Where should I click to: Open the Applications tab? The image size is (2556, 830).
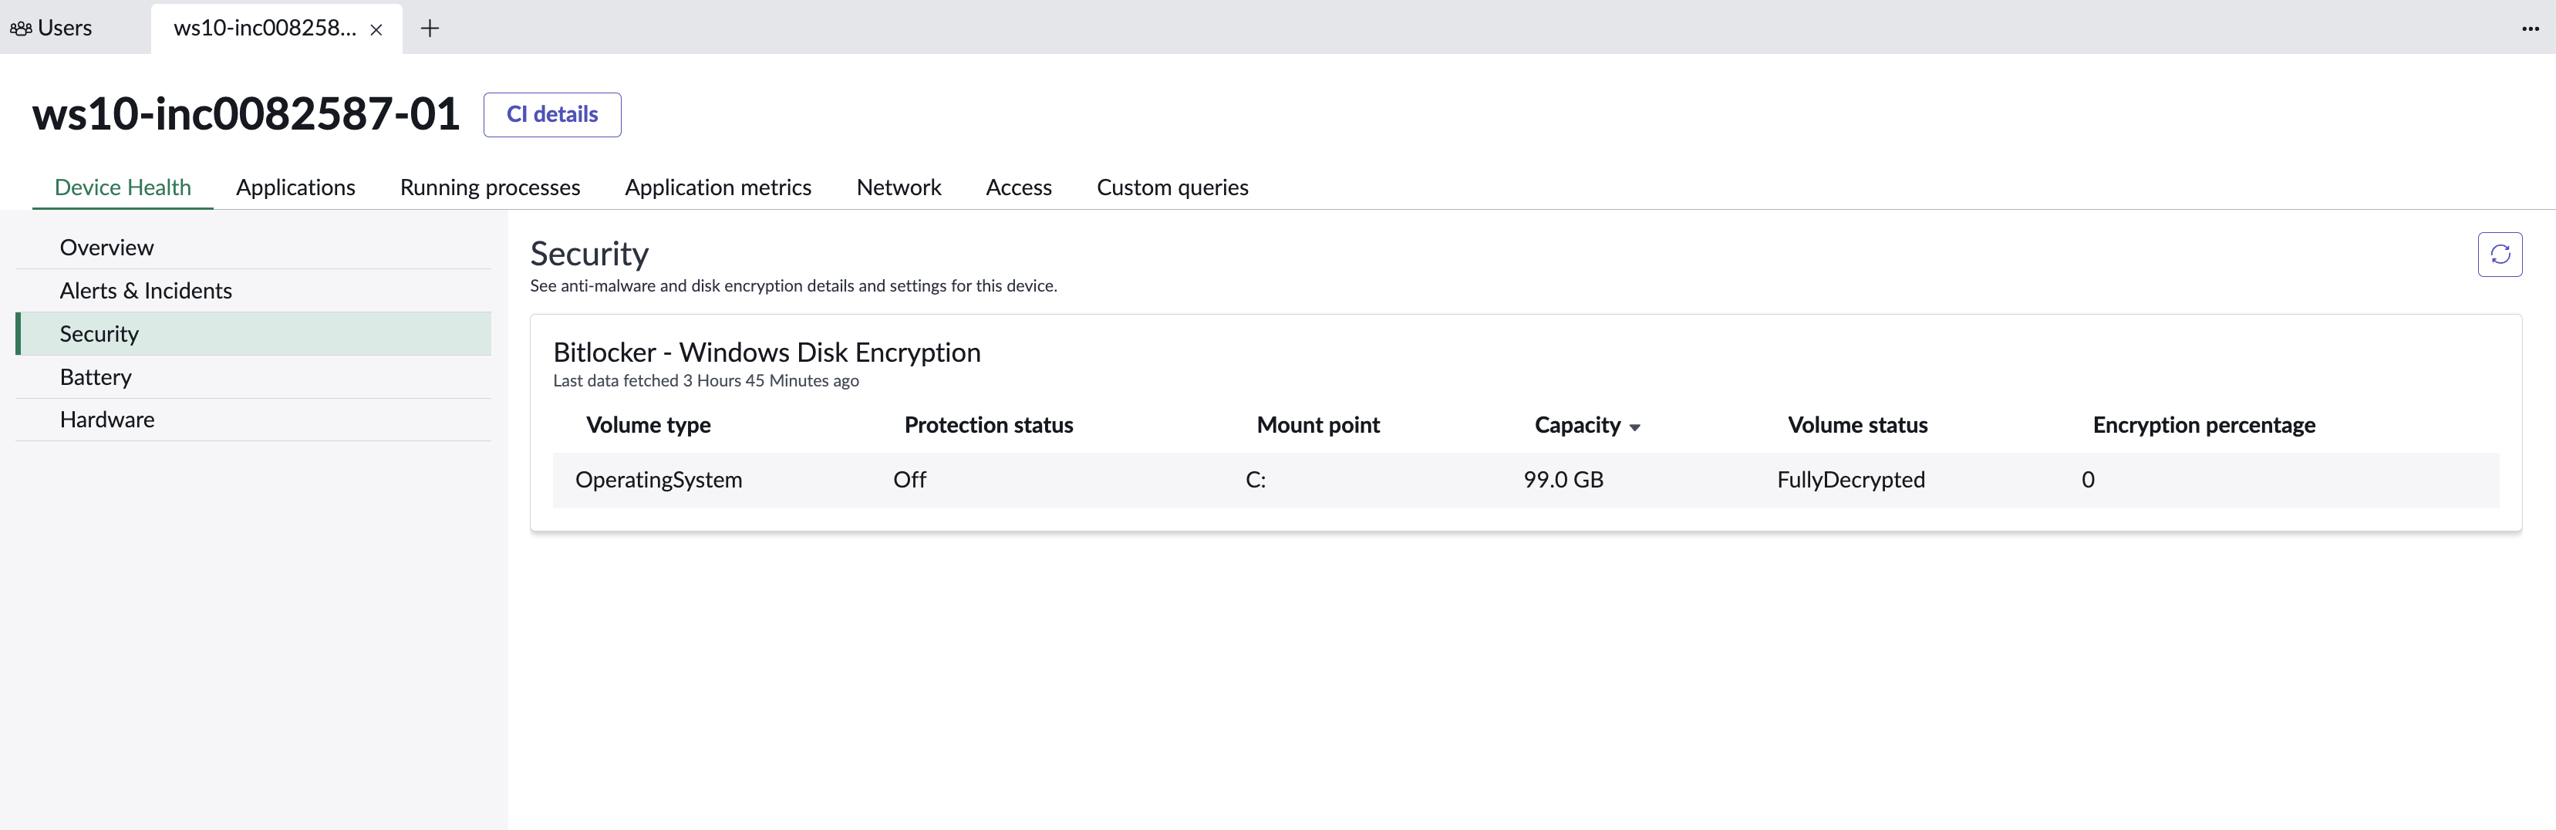pos(295,187)
